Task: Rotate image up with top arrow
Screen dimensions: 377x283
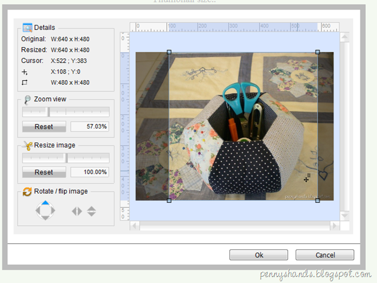Action: (45, 203)
